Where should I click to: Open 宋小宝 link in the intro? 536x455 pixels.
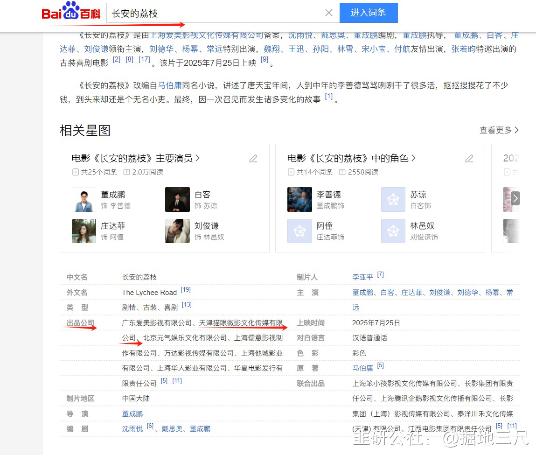374,49
